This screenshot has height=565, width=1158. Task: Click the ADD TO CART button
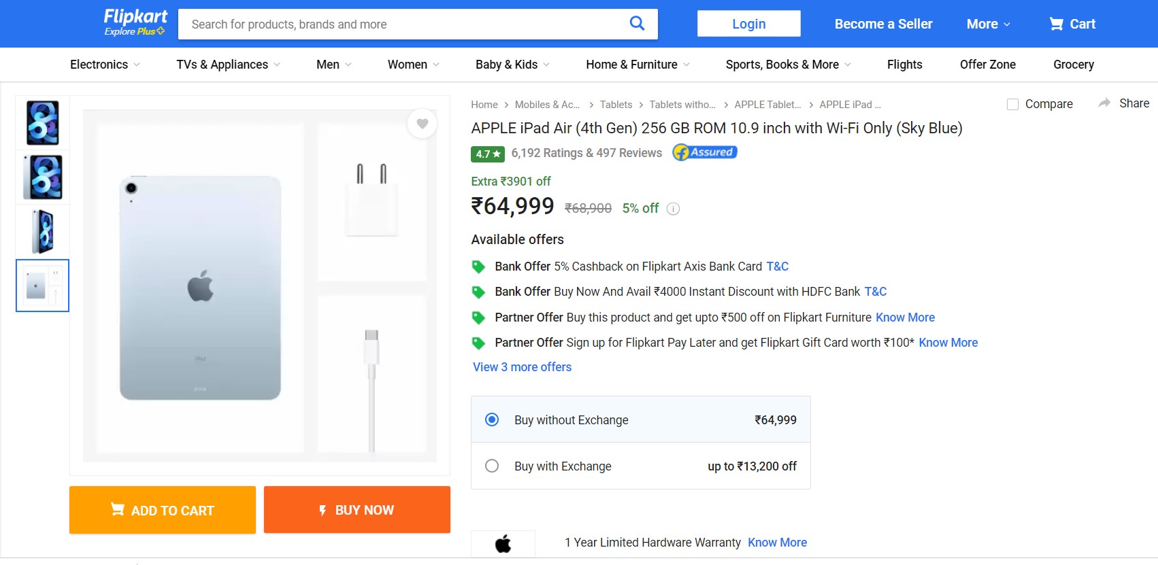click(x=162, y=509)
